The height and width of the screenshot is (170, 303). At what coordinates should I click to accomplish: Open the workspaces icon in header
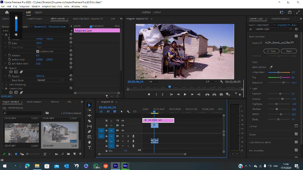tap(282, 12)
